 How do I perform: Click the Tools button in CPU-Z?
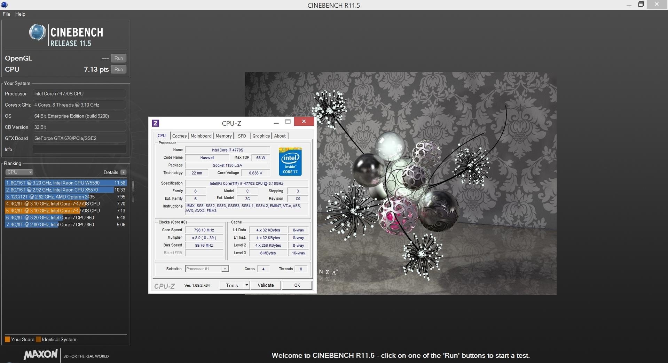click(x=232, y=285)
